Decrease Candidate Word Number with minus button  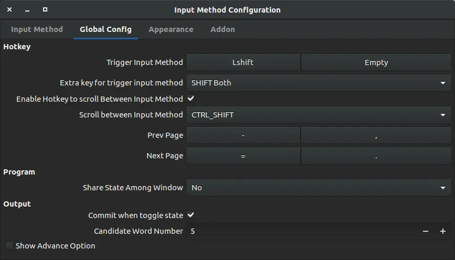pos(426,231)
